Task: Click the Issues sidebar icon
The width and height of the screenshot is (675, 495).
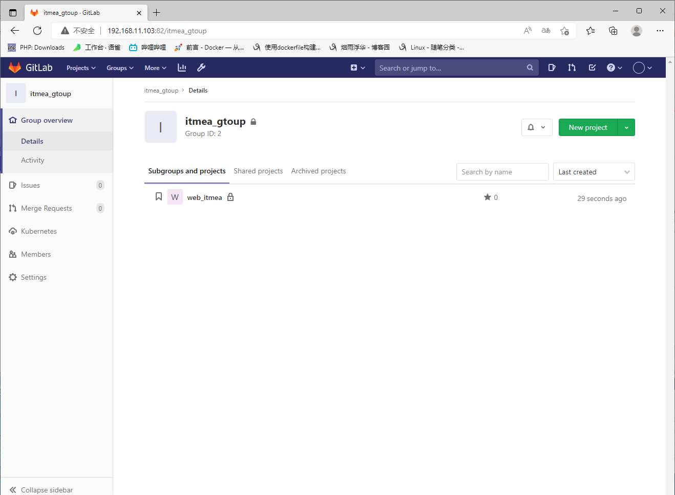Action: coord(13,185)
